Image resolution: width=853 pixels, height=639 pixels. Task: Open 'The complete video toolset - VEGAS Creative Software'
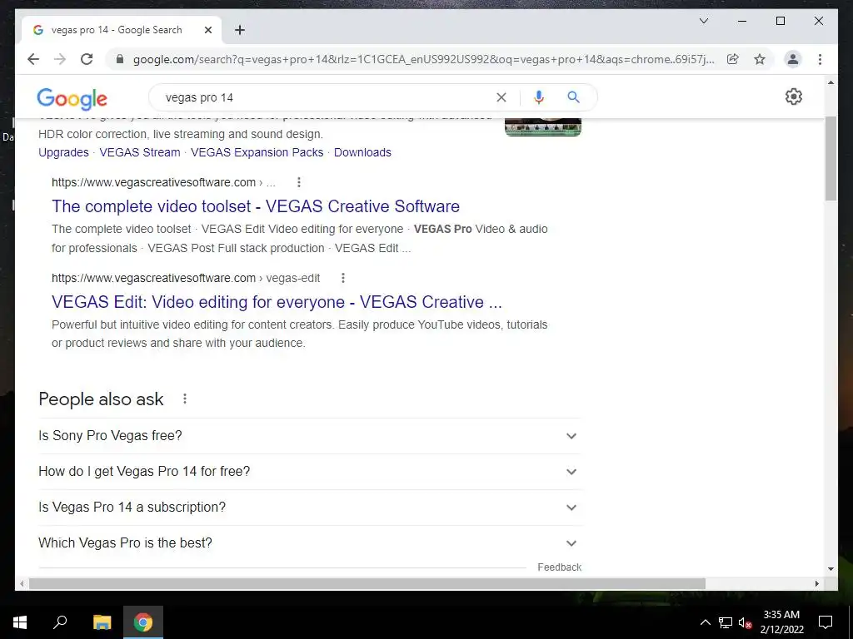256,206
